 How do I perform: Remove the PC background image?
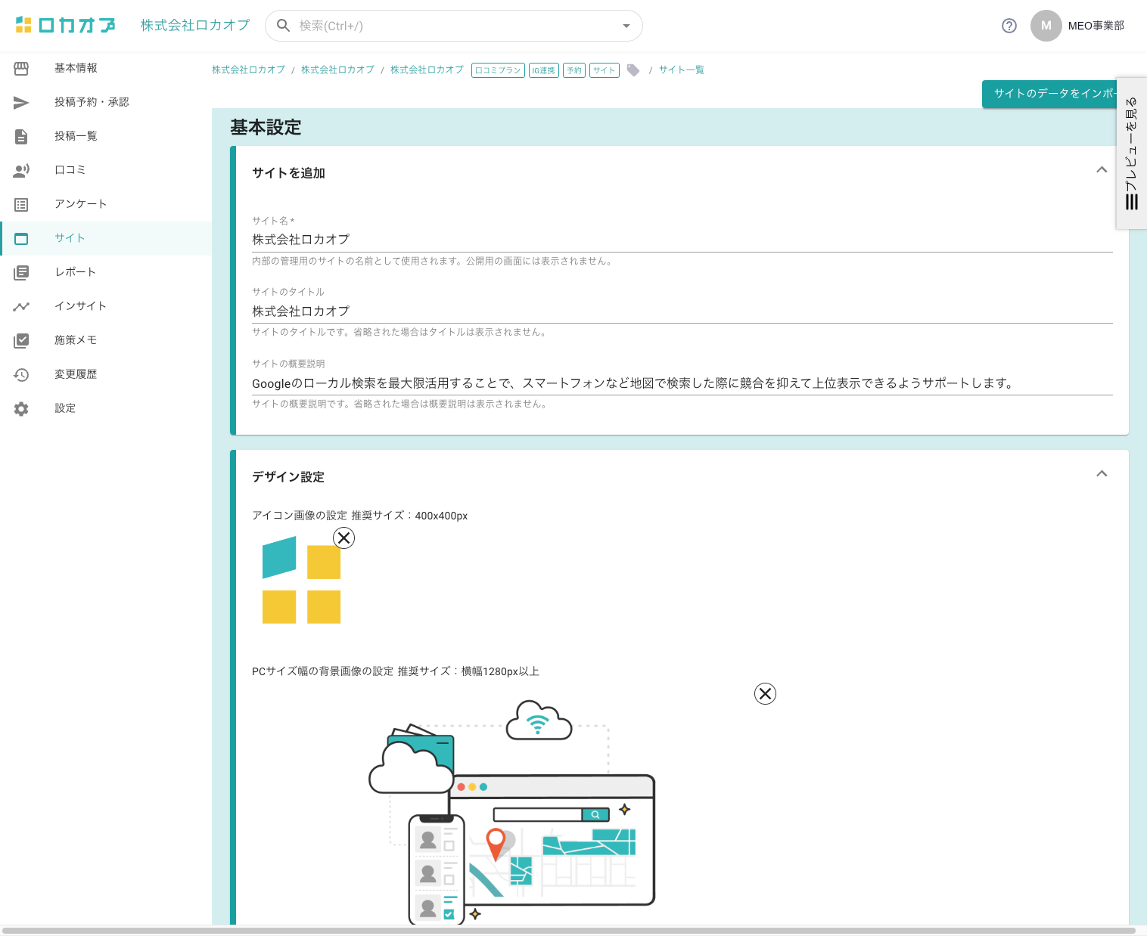point(765,693)
